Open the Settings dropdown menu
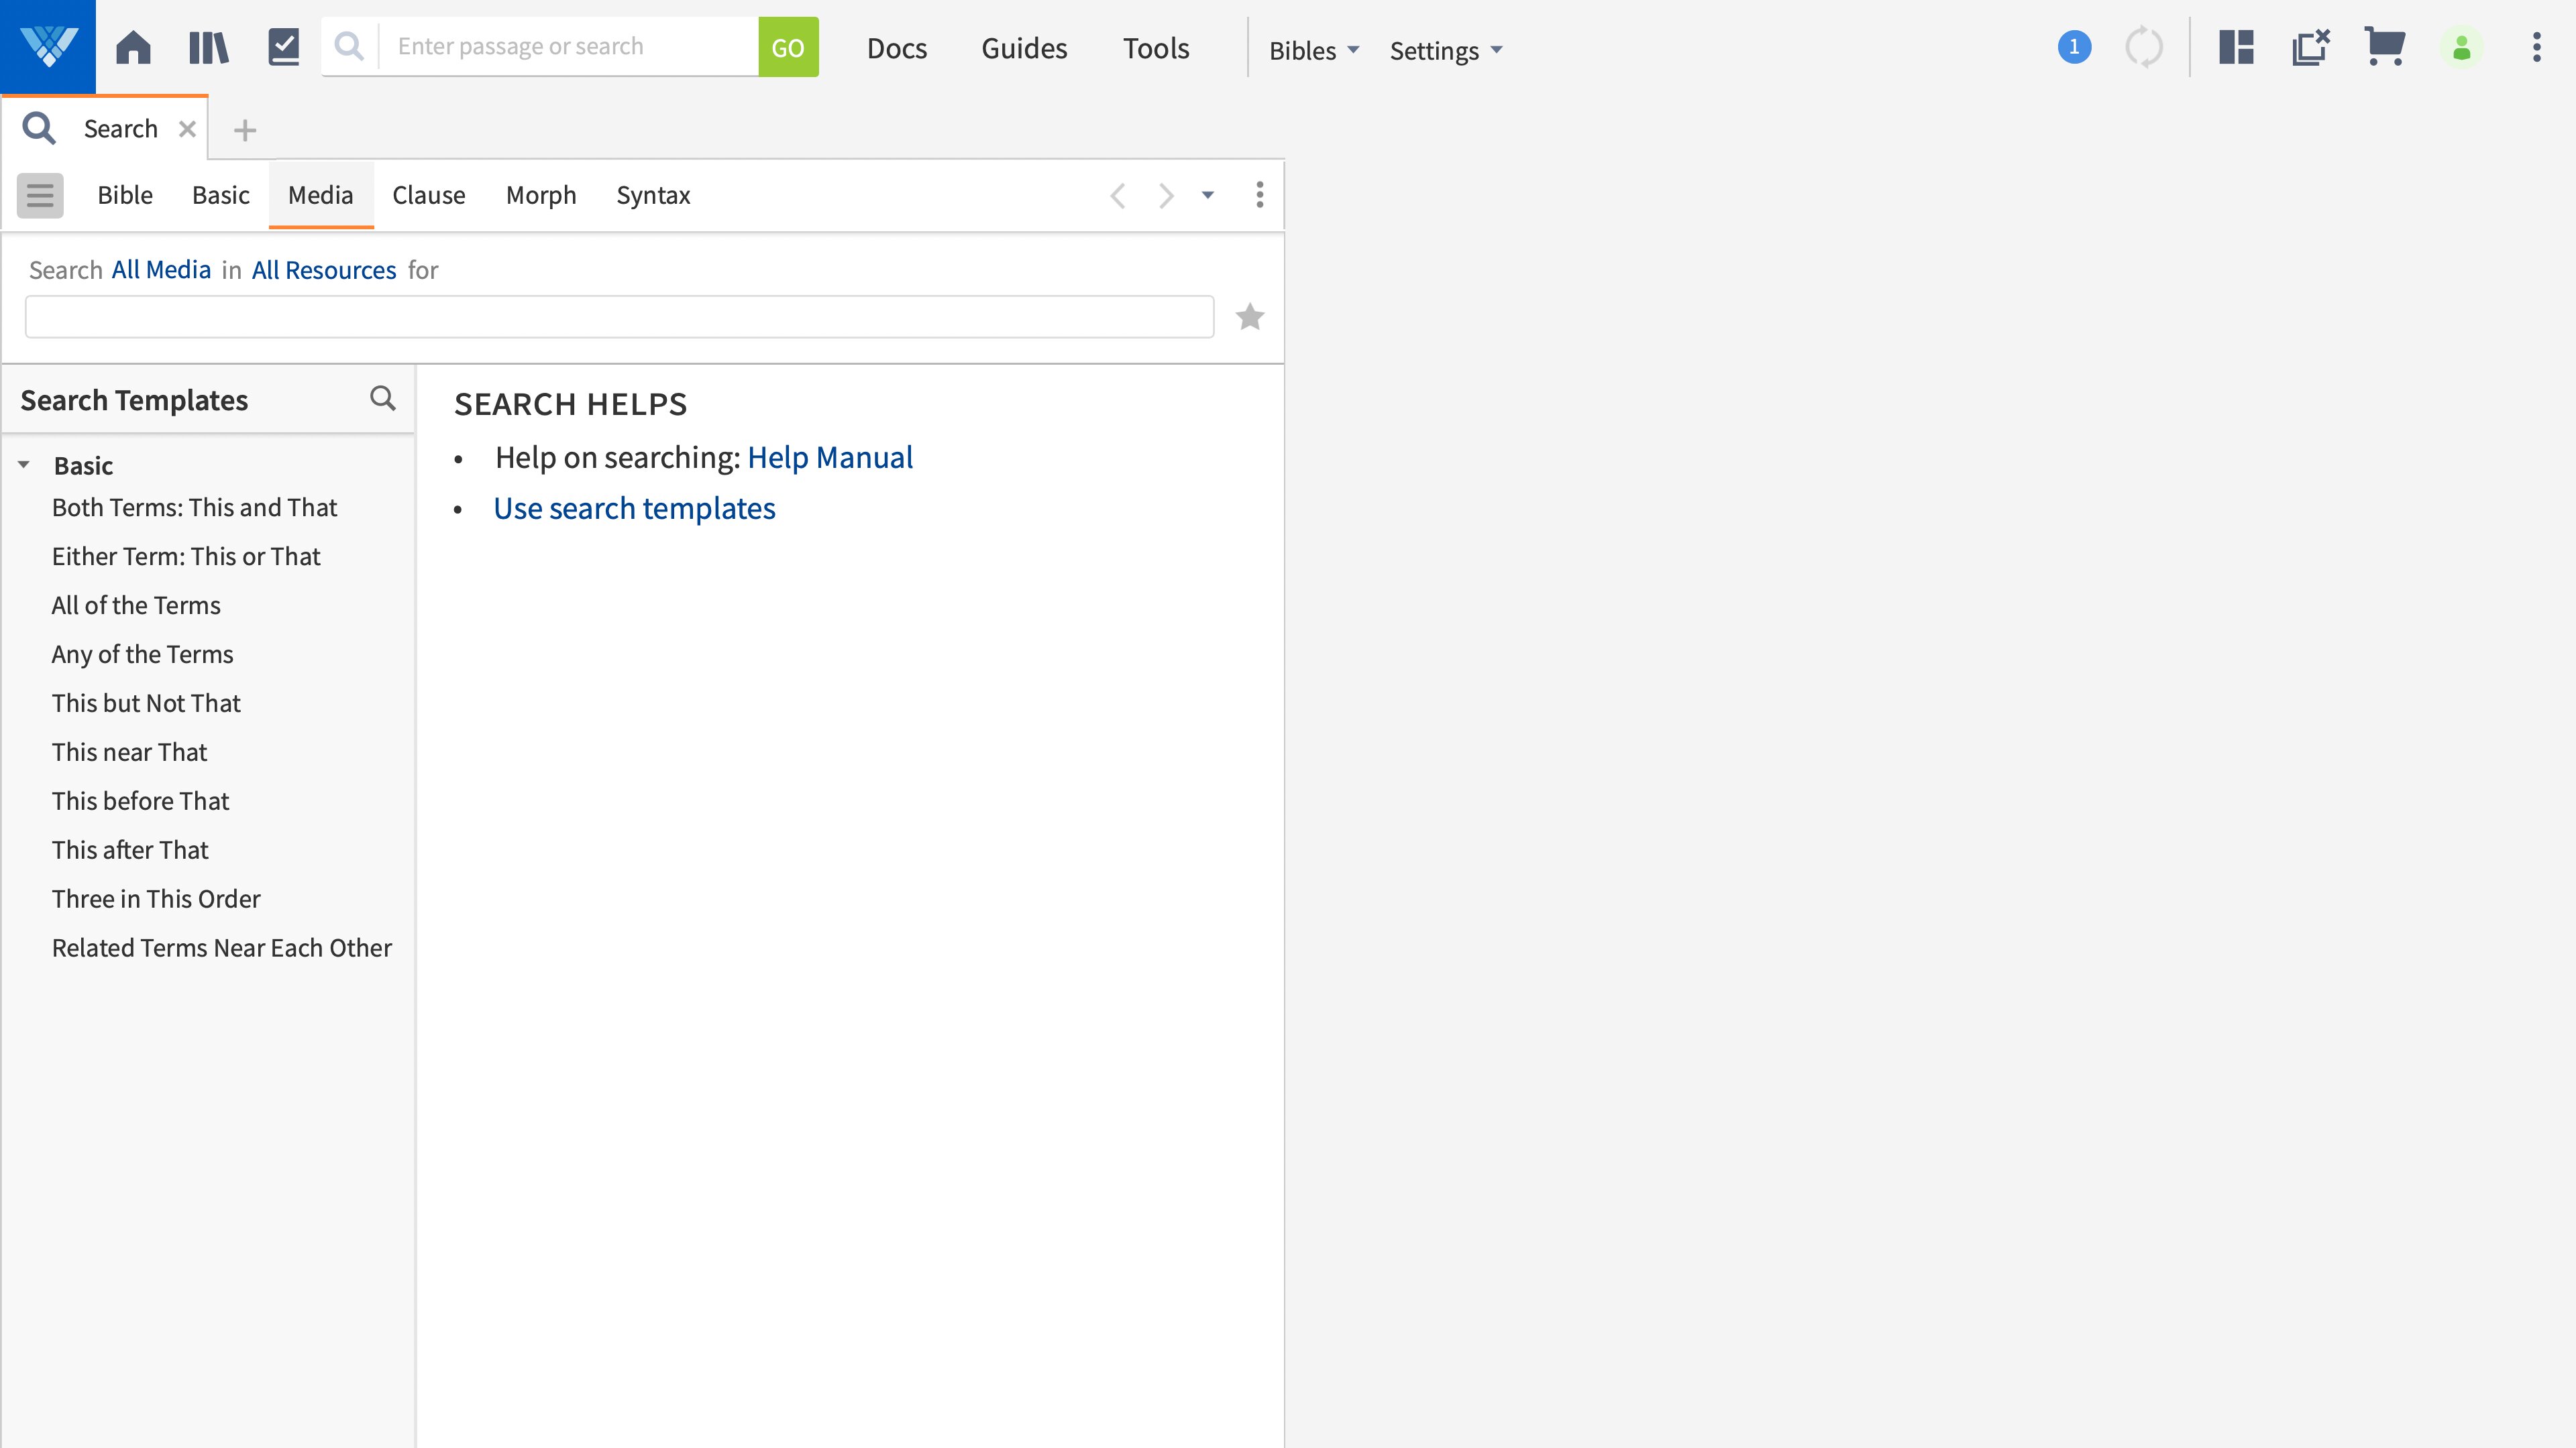 click(1445, 50)
